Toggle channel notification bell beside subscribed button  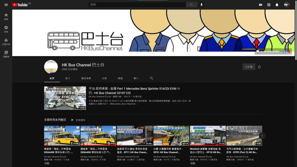pyautogui.click(x=259, y=67)
